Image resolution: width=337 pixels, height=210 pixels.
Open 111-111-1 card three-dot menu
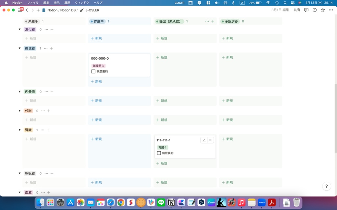(211, 140)
